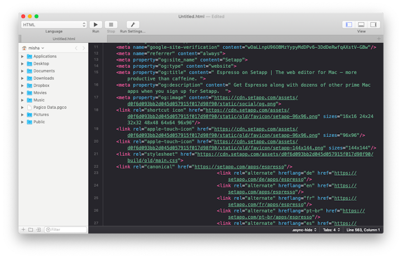Open the HTML language dropdown
The height and width of the screenshot is (258, 402).
(54, 25)
